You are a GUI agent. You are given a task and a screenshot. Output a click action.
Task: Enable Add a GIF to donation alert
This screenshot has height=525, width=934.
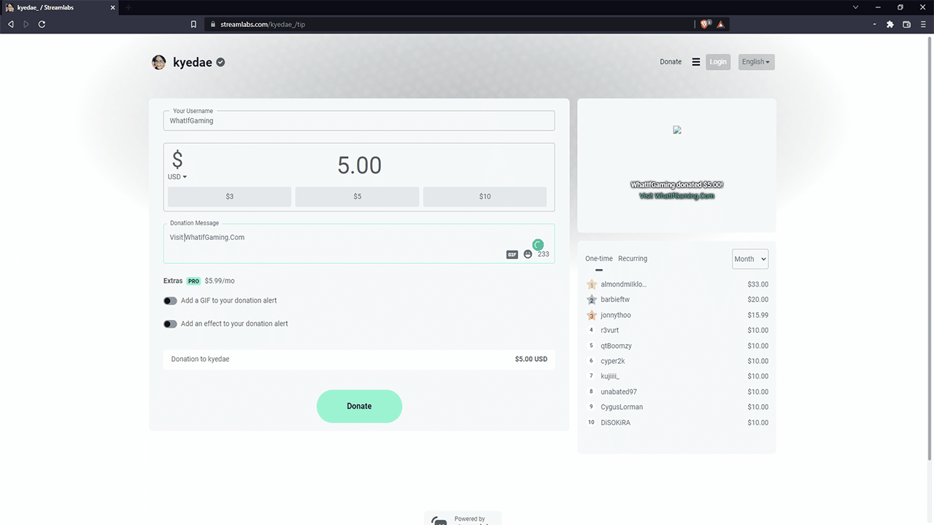170,300
